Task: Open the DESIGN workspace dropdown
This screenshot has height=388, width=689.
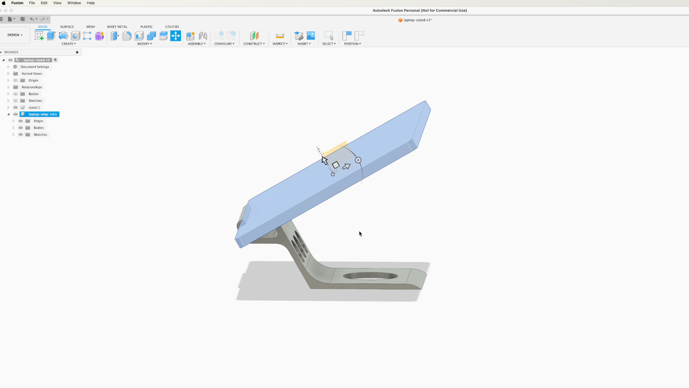Action: [15, 35]
